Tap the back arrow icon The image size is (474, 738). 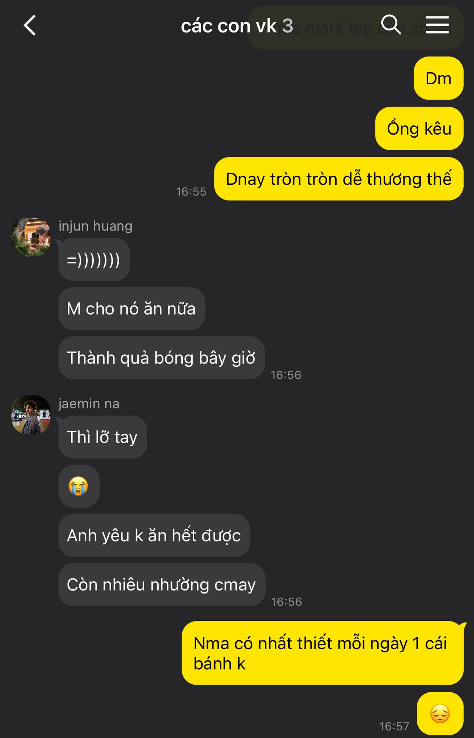click(30, 25)
